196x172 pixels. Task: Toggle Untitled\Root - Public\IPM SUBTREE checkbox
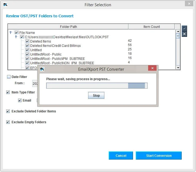click(27, 59)
